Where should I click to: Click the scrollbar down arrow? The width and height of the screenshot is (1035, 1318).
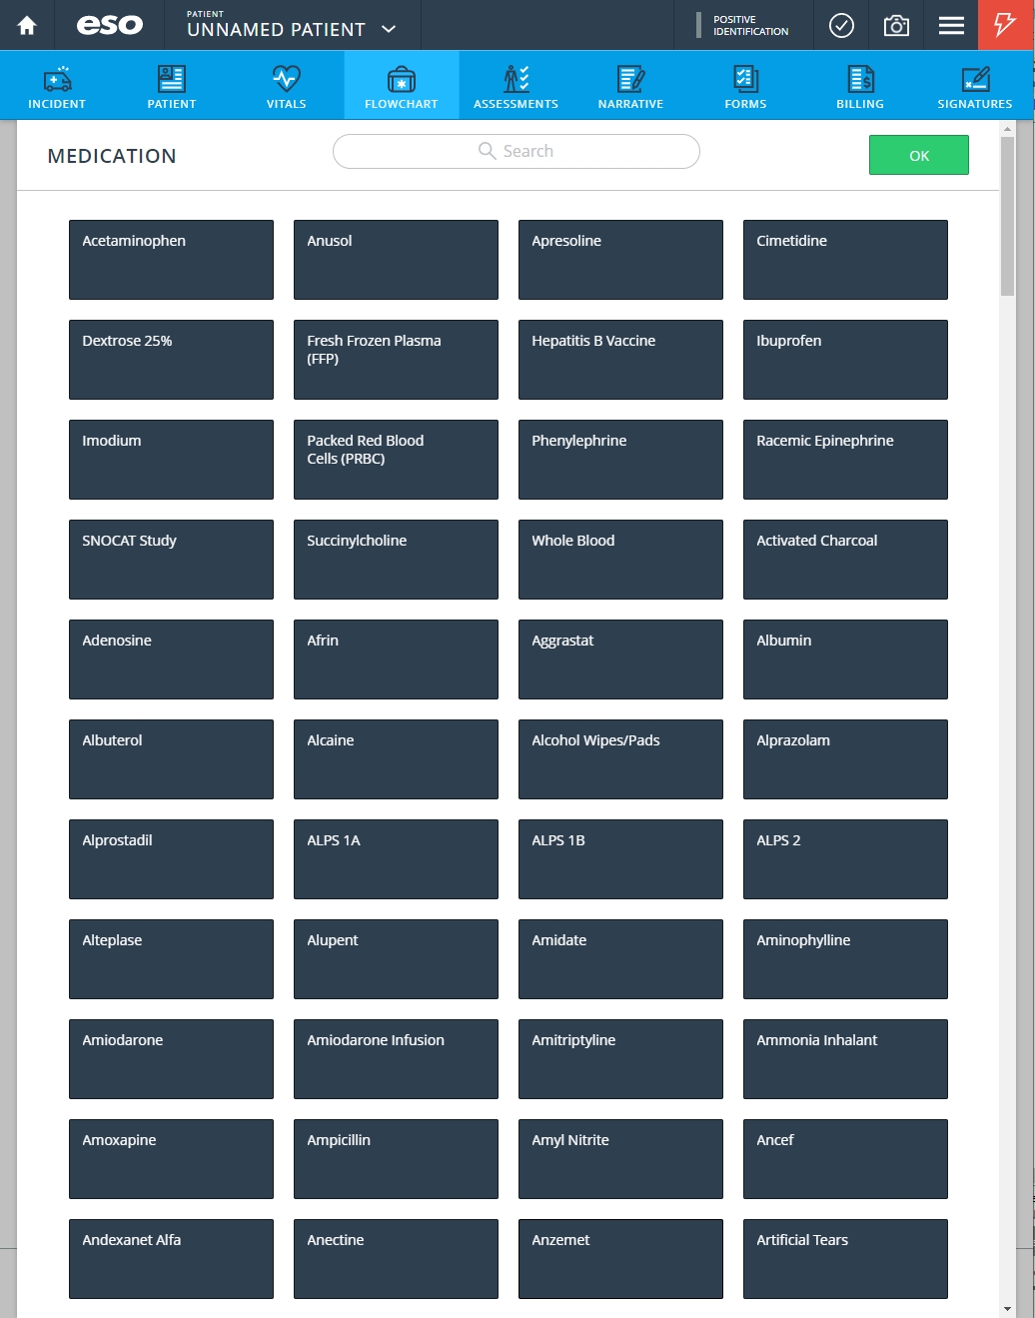1007,1308
